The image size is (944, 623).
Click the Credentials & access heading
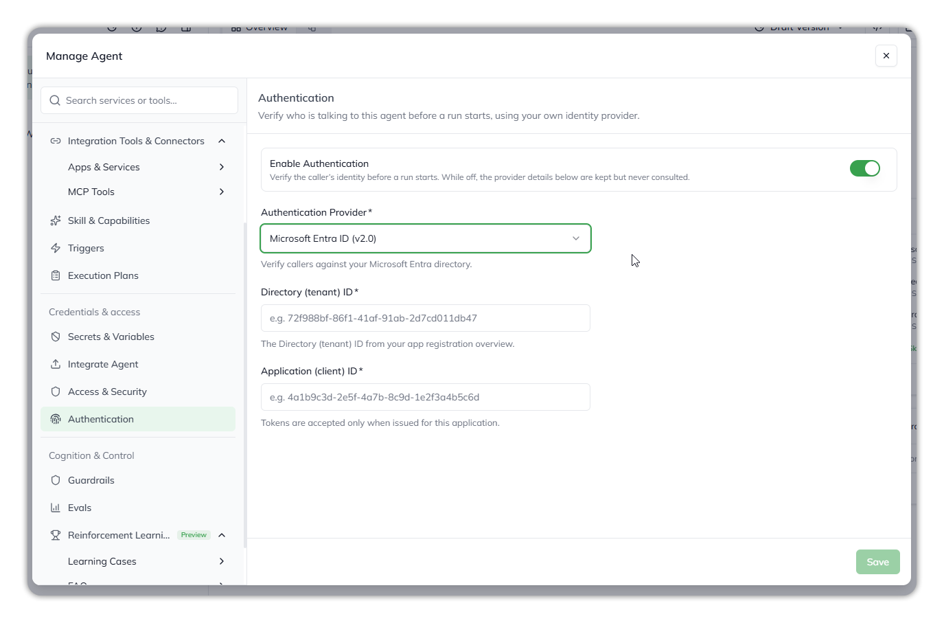click(95, 312)
